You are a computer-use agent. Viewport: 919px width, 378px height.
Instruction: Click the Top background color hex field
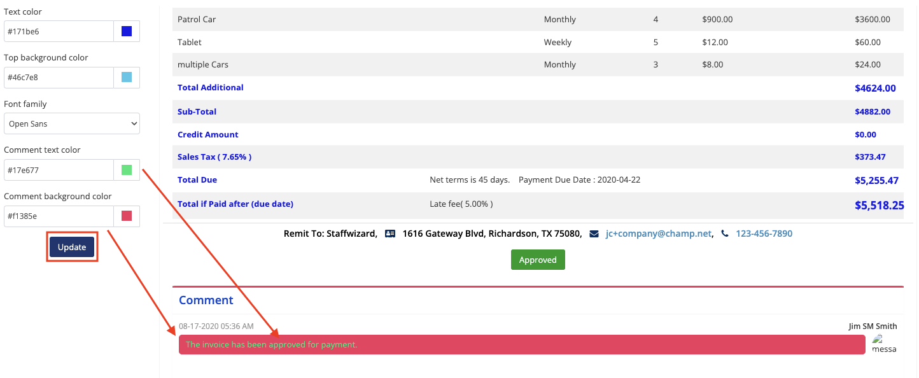59,78
